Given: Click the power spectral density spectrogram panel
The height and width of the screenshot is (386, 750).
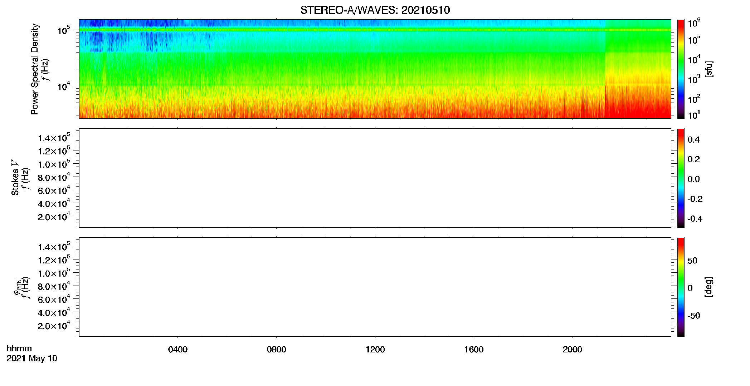Looking at the screenshot, I should (375, 69).
